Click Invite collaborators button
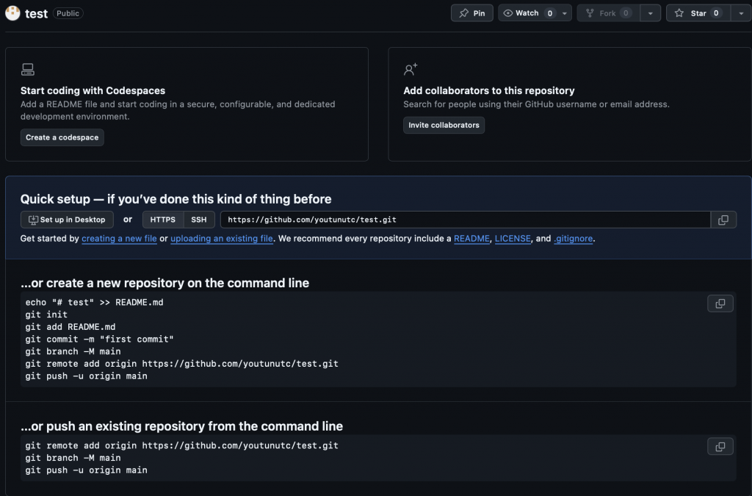The width and height of the screenshot is (752, 496). coord(444,125)
